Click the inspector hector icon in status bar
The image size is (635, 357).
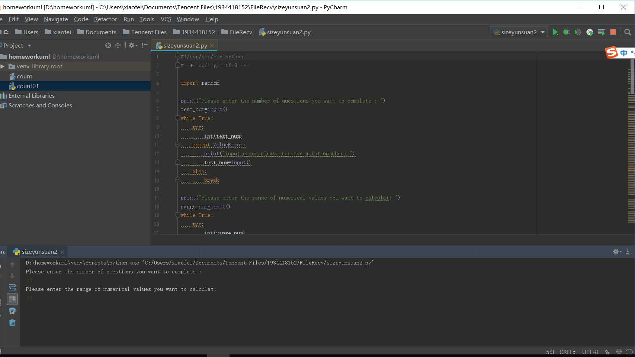(x=619, y=352)
